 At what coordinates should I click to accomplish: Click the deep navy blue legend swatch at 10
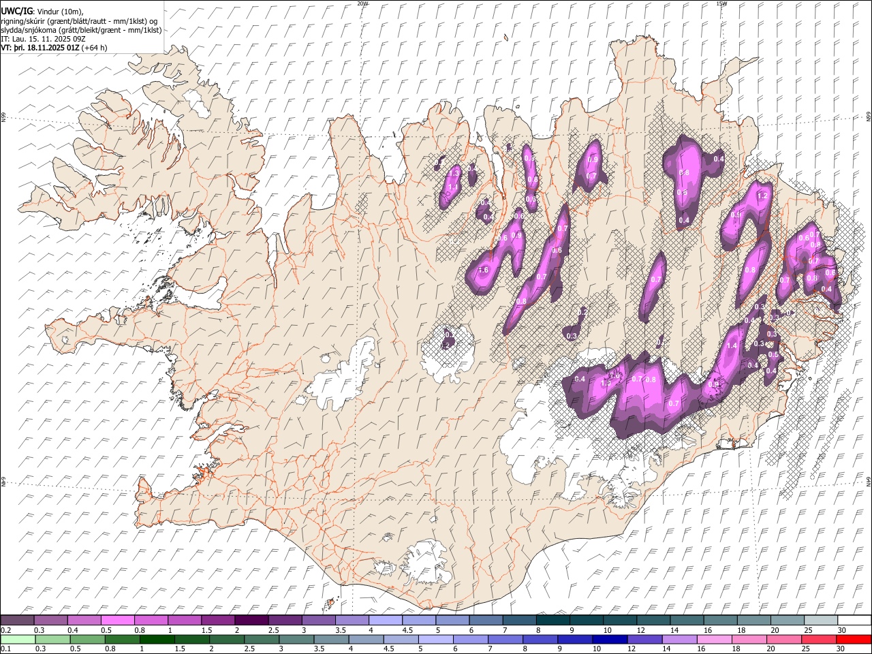coord(609,640)
